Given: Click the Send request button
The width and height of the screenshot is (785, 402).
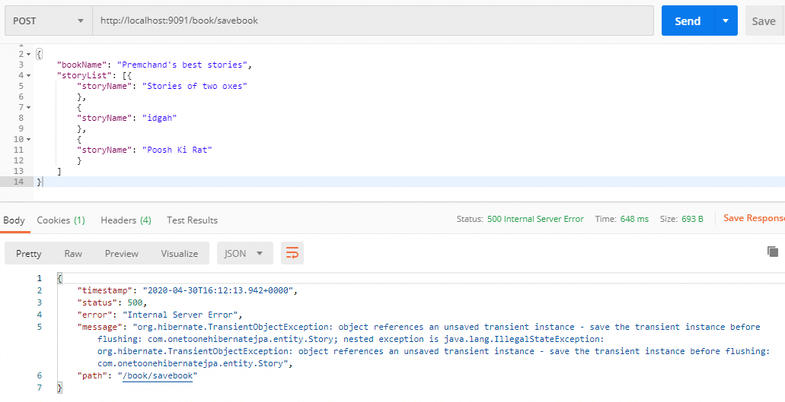Looking at the screenshot, I should (x=687, y=21).
